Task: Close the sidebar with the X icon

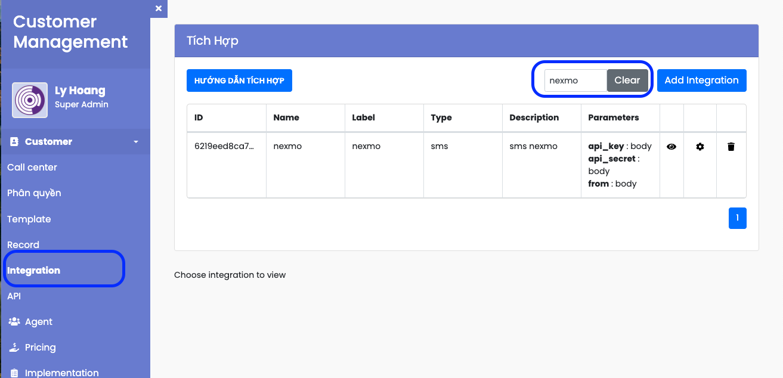Action: (x=158, y=8)
